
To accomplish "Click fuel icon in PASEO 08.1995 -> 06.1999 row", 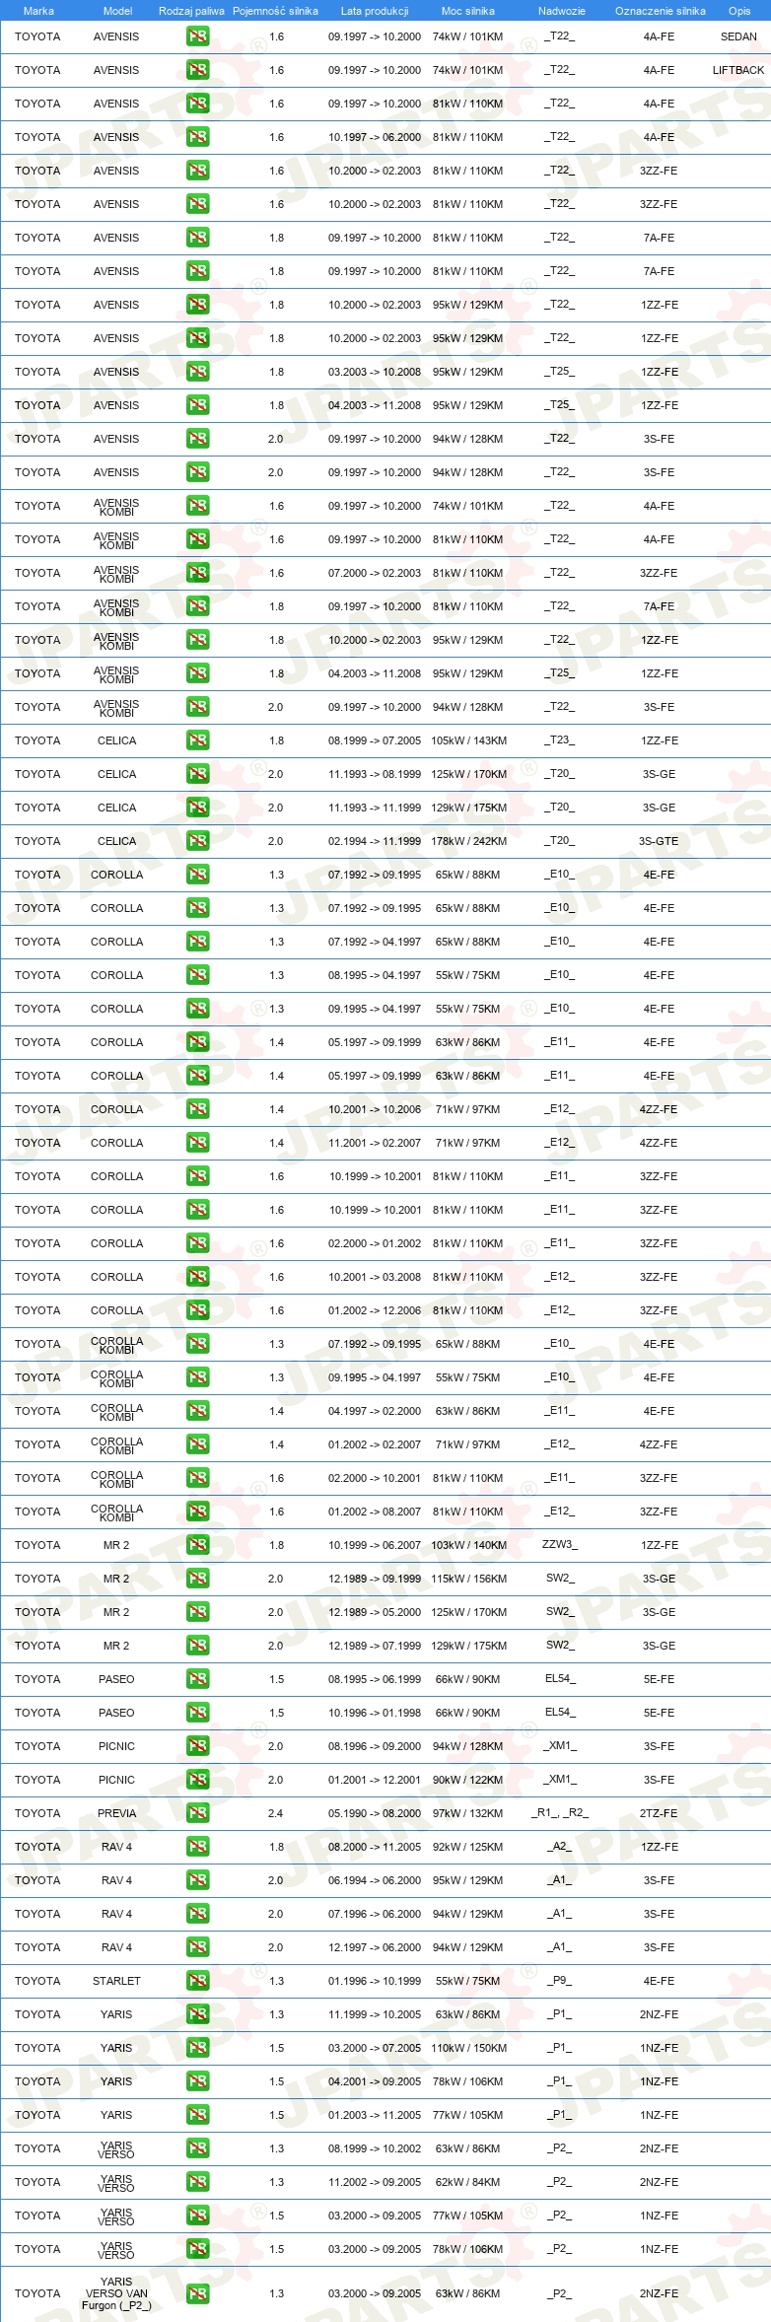I will pos(197,1679).
